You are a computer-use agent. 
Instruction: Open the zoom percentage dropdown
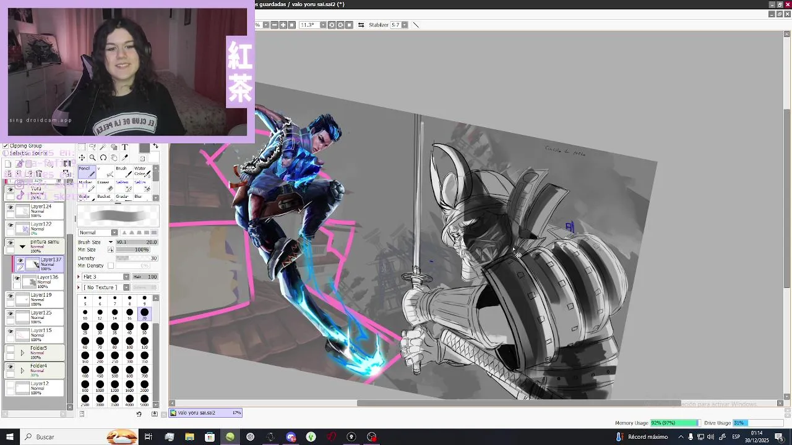point(265,25)
